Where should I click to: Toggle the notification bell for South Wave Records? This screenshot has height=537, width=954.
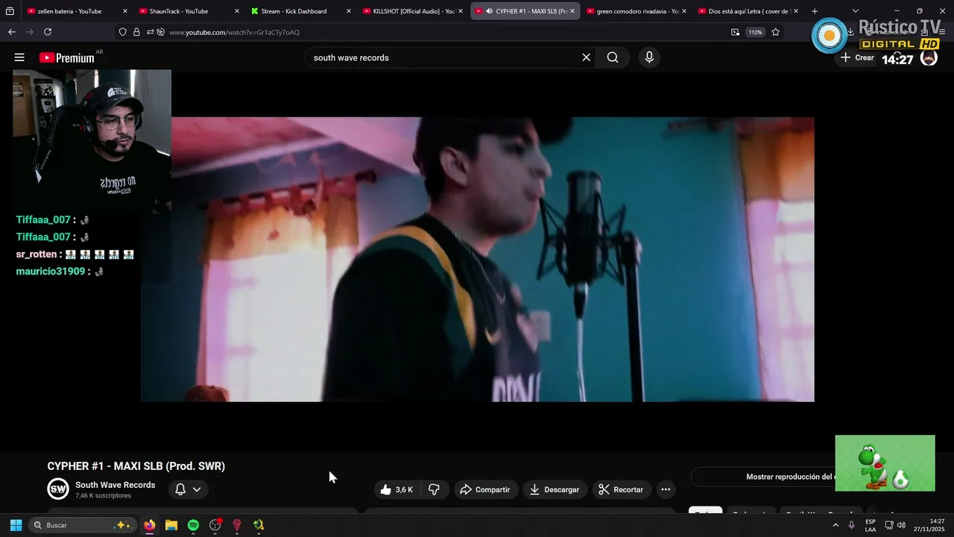[x=180, y=489]
